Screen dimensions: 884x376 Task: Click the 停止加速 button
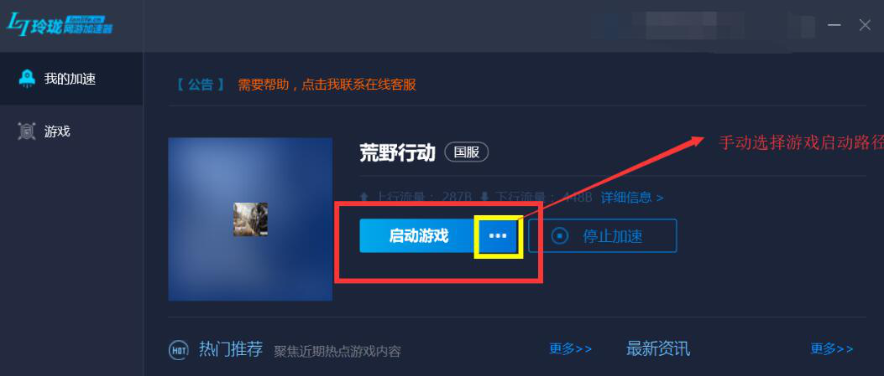click(602, 235)
